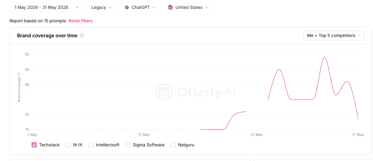Click the Reset filters link

[x=81, y=21]
